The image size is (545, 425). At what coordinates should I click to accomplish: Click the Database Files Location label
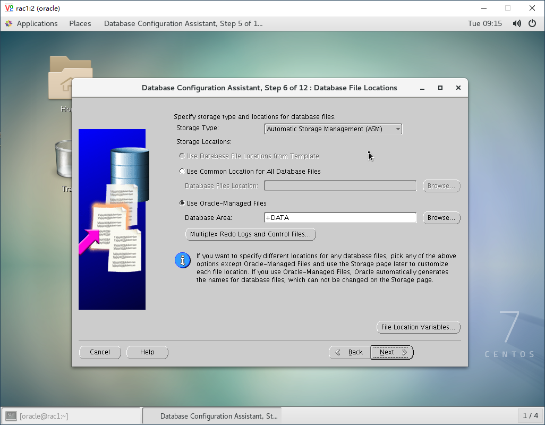[x=222, y=185]
